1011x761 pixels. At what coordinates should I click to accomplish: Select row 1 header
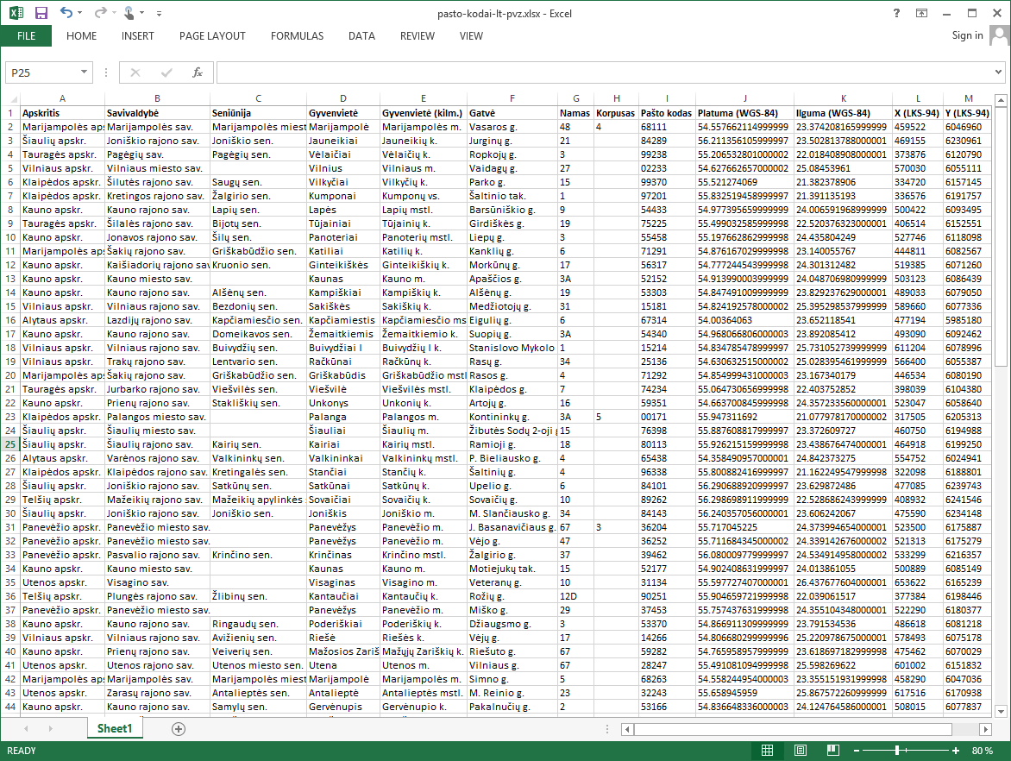[10, 113]
